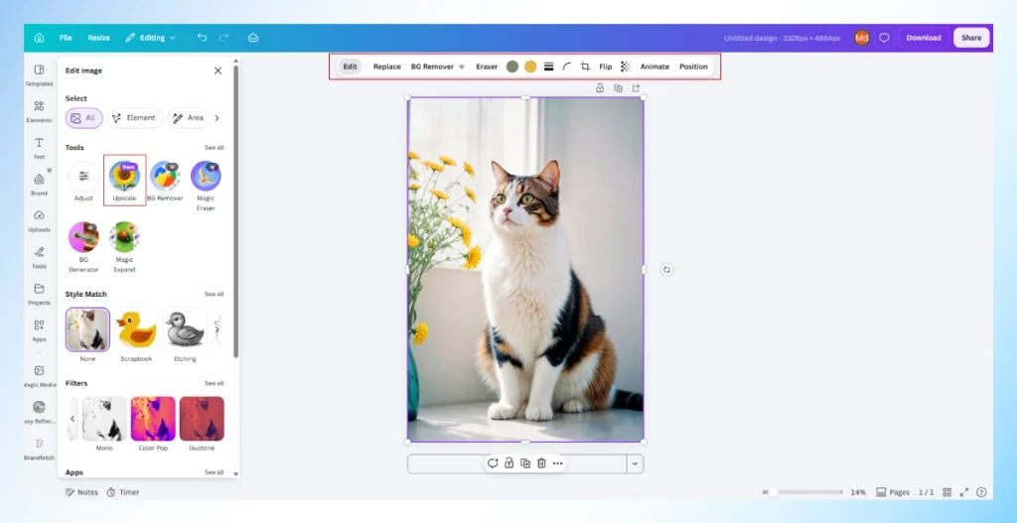The image size is (1017, 523).
Task: Click the corner rounding icon
Action: coord(567,66)
